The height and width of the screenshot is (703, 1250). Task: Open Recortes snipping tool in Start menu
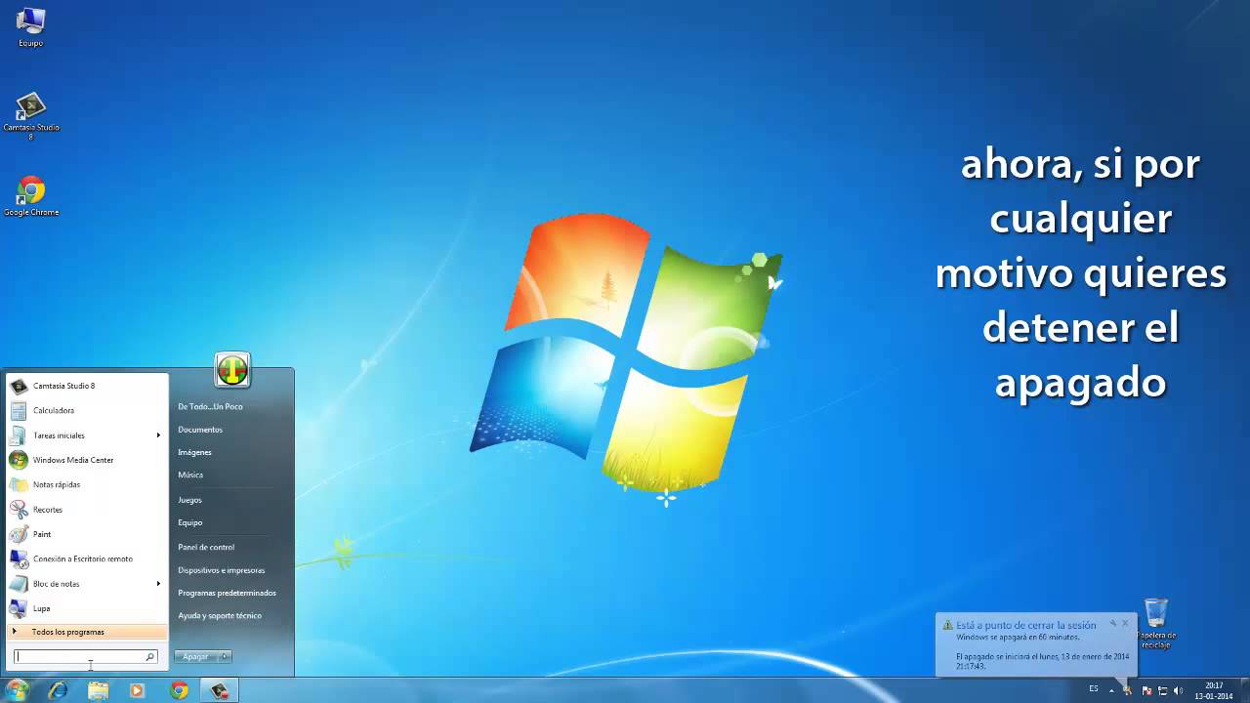click(x=87, y=510)
